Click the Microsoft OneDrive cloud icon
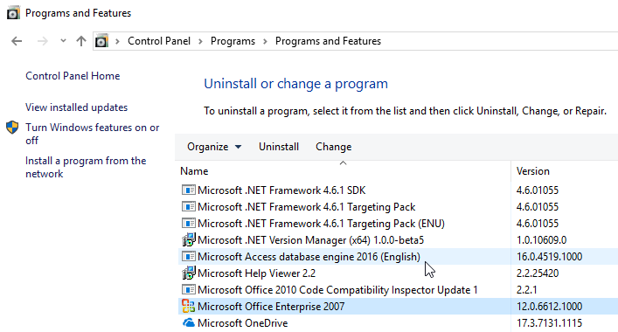 pos(189,323)
